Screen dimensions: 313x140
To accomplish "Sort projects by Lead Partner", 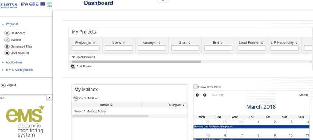I will click(x=262, y=43).
